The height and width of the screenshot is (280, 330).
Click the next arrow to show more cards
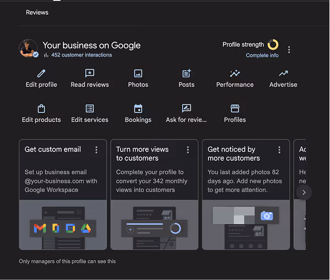coord(304,192)
